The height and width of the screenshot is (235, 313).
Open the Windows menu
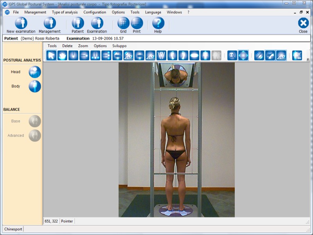[174, 12]
